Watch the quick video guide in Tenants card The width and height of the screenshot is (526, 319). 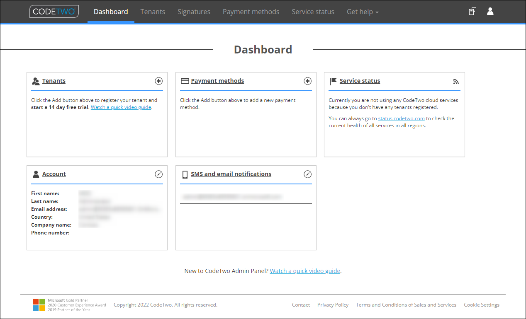[121, 107]
